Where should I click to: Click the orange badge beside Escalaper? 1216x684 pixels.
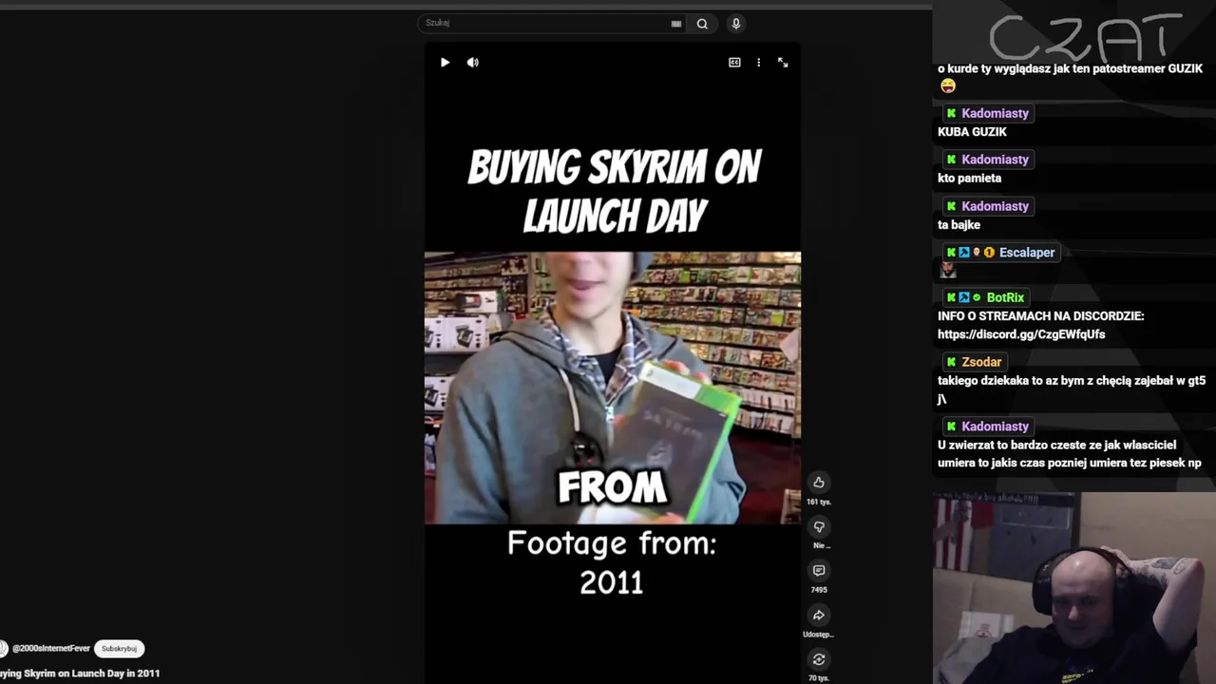[x=989, y=253]
